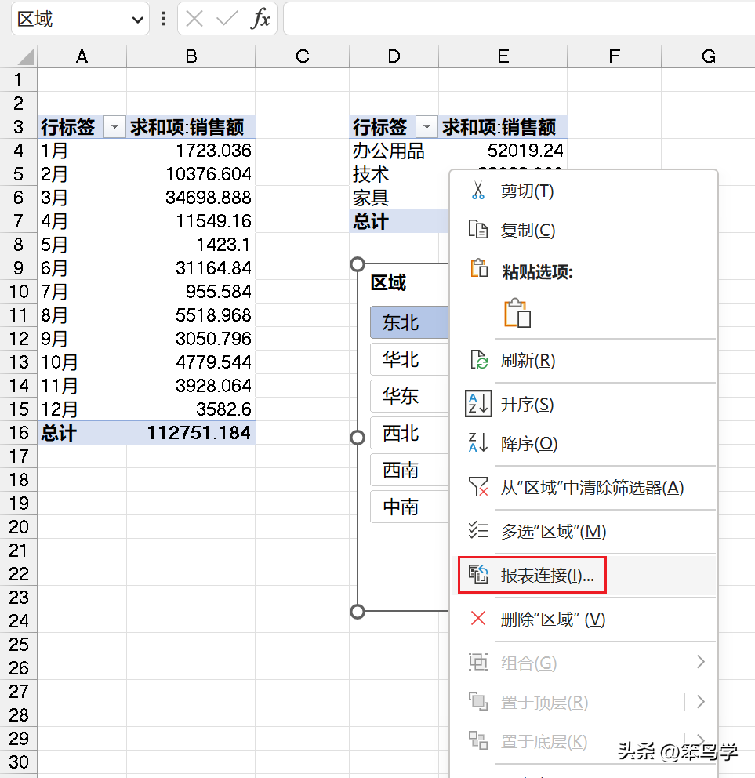The width and height of the screenshot is (755, 778).
Task: Select slicer item 中南
Action: click(x=409, y=507)
